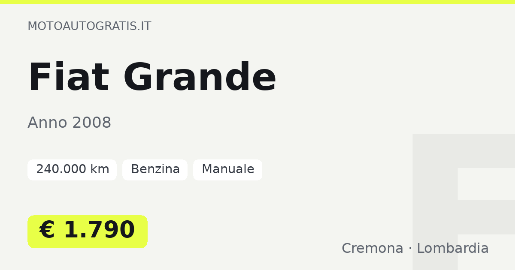Viewport: 515px width, 270px height.
Task: Open the Fiat Grande listing title
Action: [x=152, y=78]
